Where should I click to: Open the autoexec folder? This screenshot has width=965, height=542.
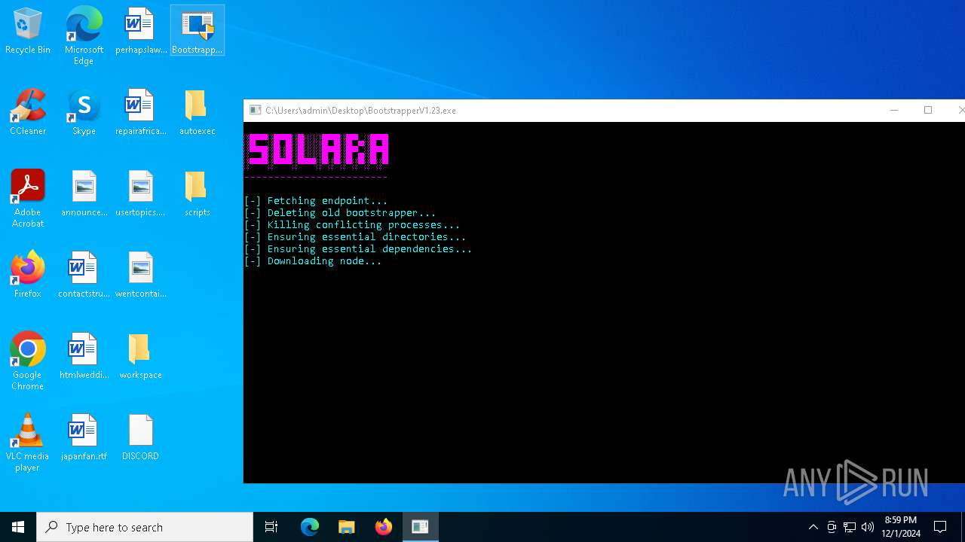coord(197,113)
